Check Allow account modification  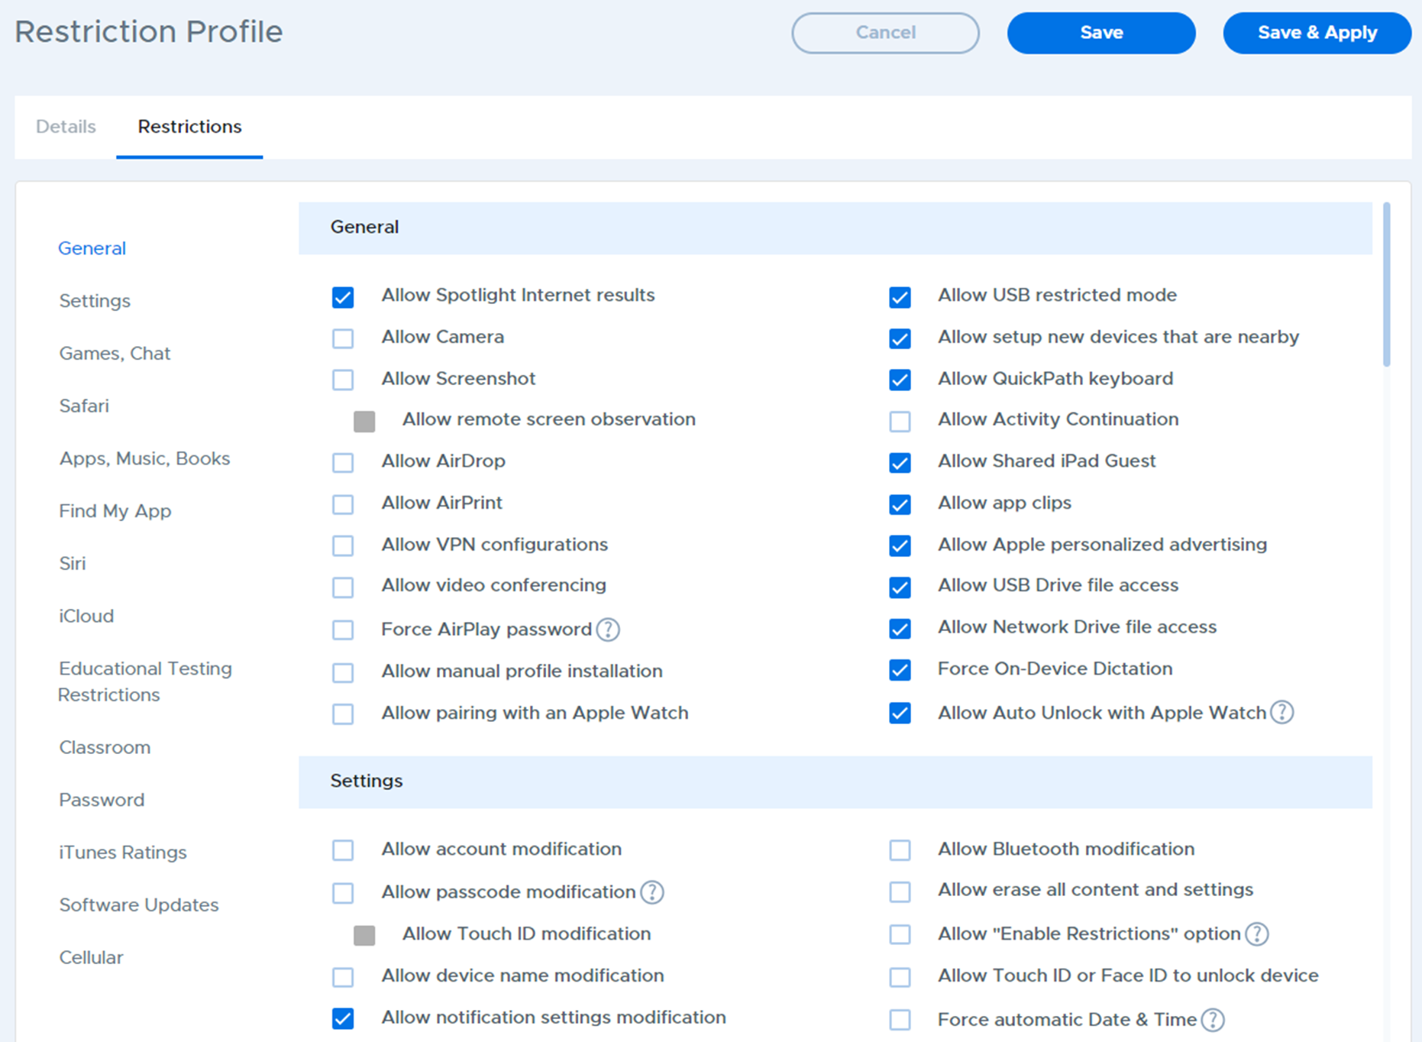pos(343,850)
